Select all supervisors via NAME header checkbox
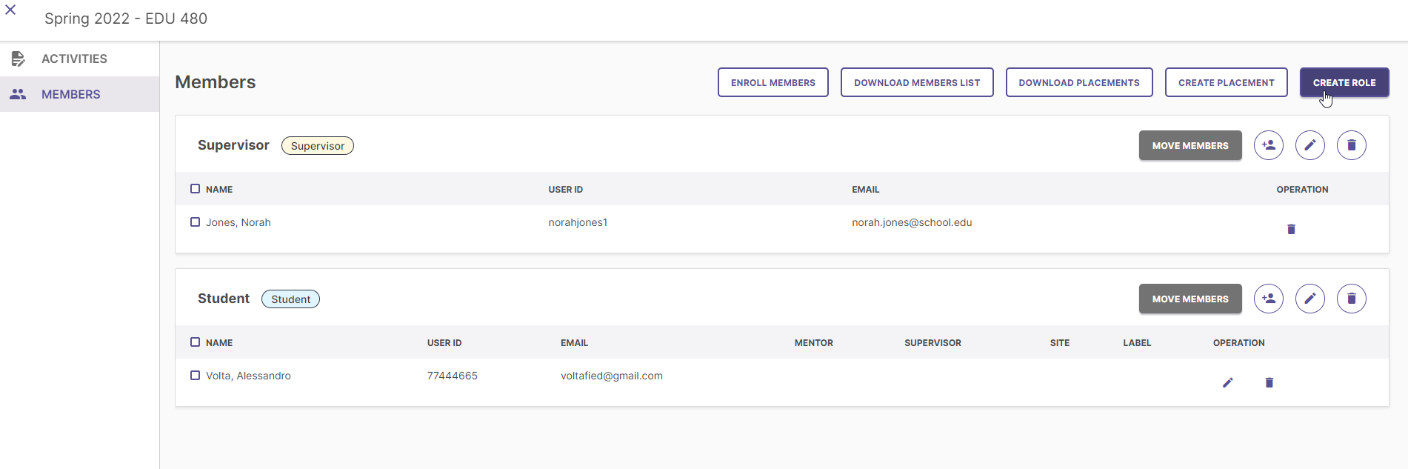Image resolution: width=1408 pixels, height=469 pixels. point(196,189)
